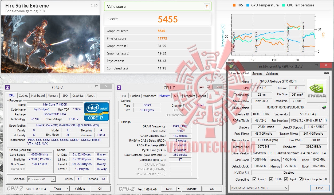This screenshot has width=334, height=195.
Task: Open the Sensors tab in GPU-Z
Action: click(257, 74)
